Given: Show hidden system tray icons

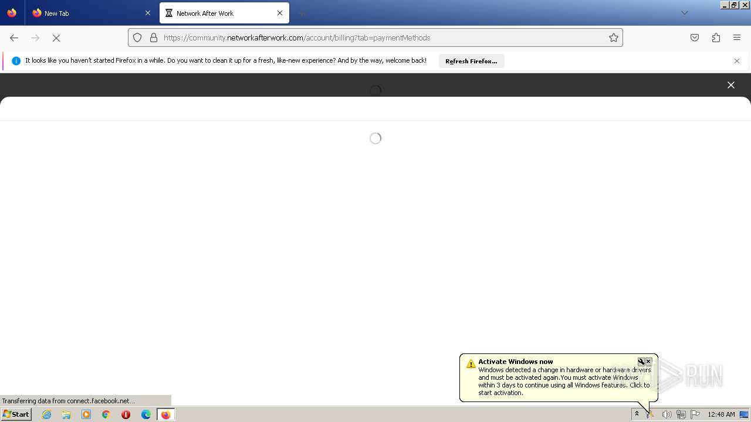Looking at the screenshot, I should pyautogui.click(x=637, y=414).
